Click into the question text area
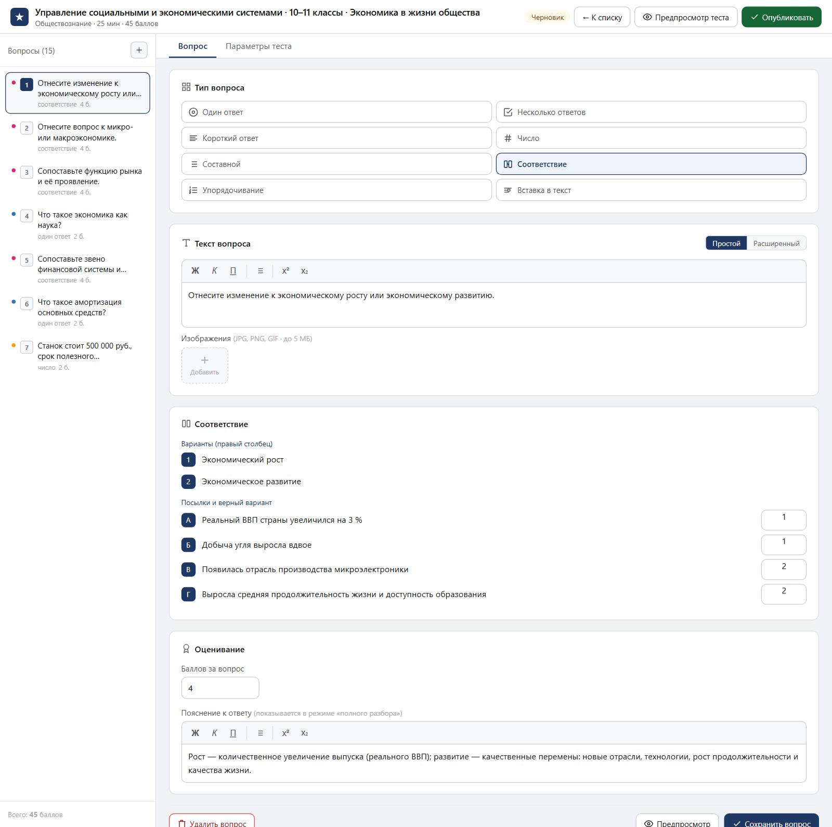 click(494, 305)
